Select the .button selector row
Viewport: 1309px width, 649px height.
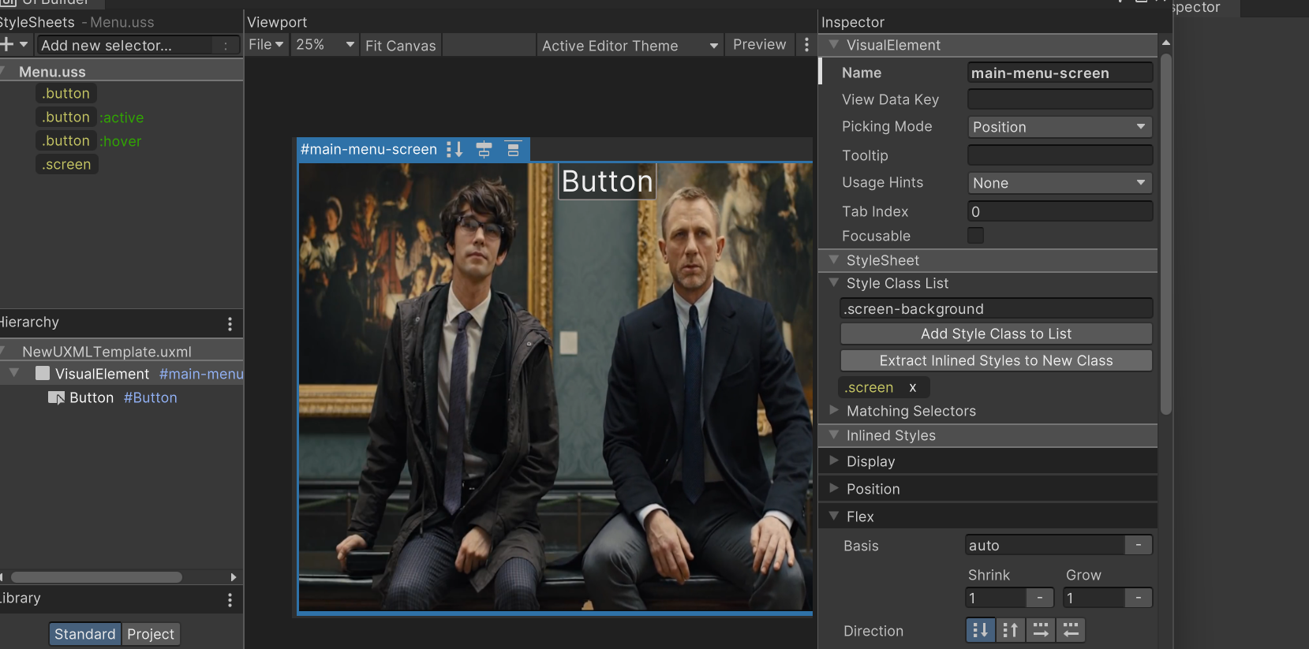pyautogui.click(x=66, y=93)
